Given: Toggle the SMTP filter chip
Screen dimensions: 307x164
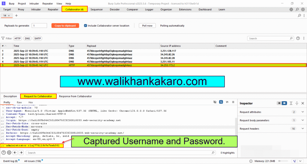Looking at the screenshot, I should tap(37, 38).
